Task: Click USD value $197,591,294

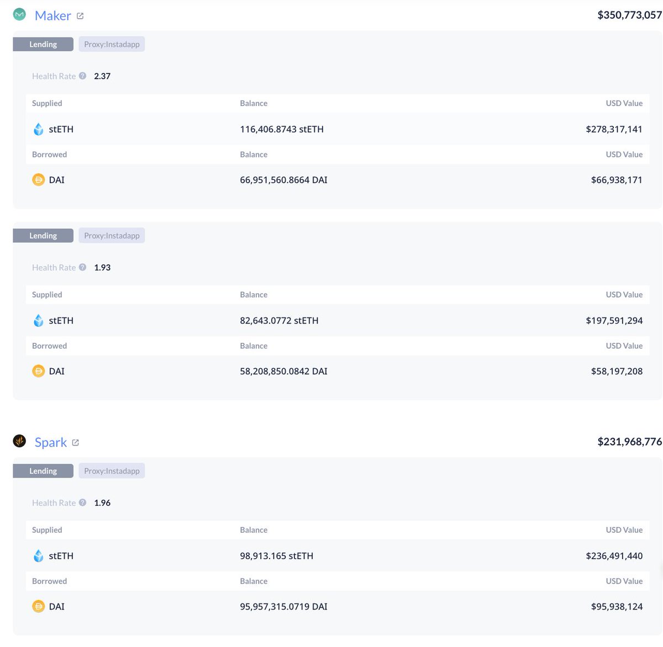Action: [x=614, y=320]
